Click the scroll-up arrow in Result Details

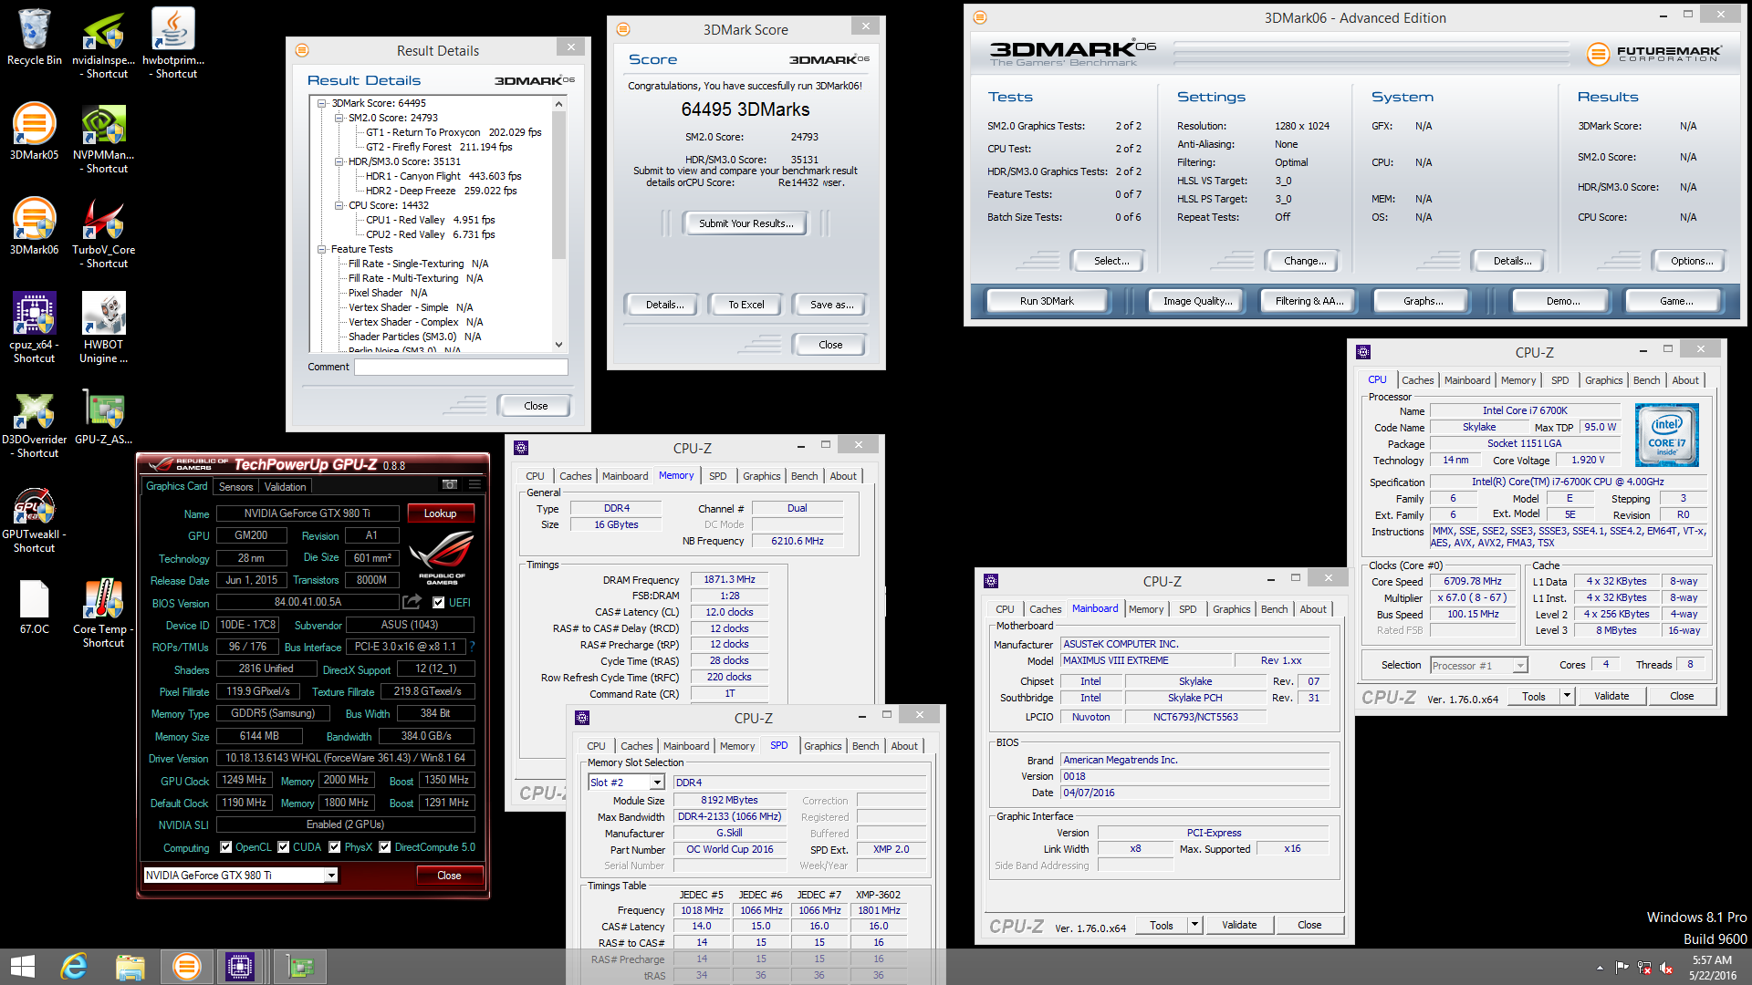[559, 104]
